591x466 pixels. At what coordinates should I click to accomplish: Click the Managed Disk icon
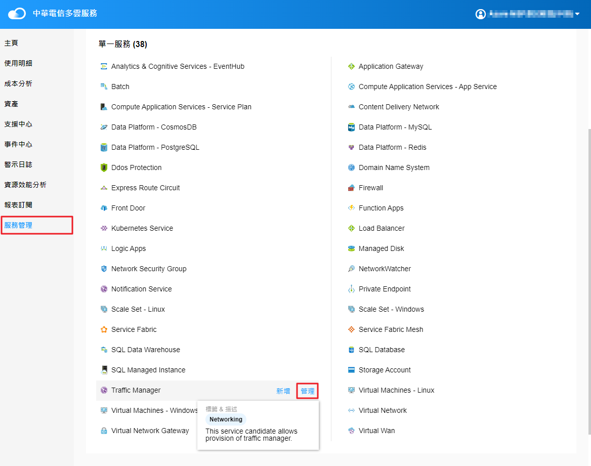351,248
